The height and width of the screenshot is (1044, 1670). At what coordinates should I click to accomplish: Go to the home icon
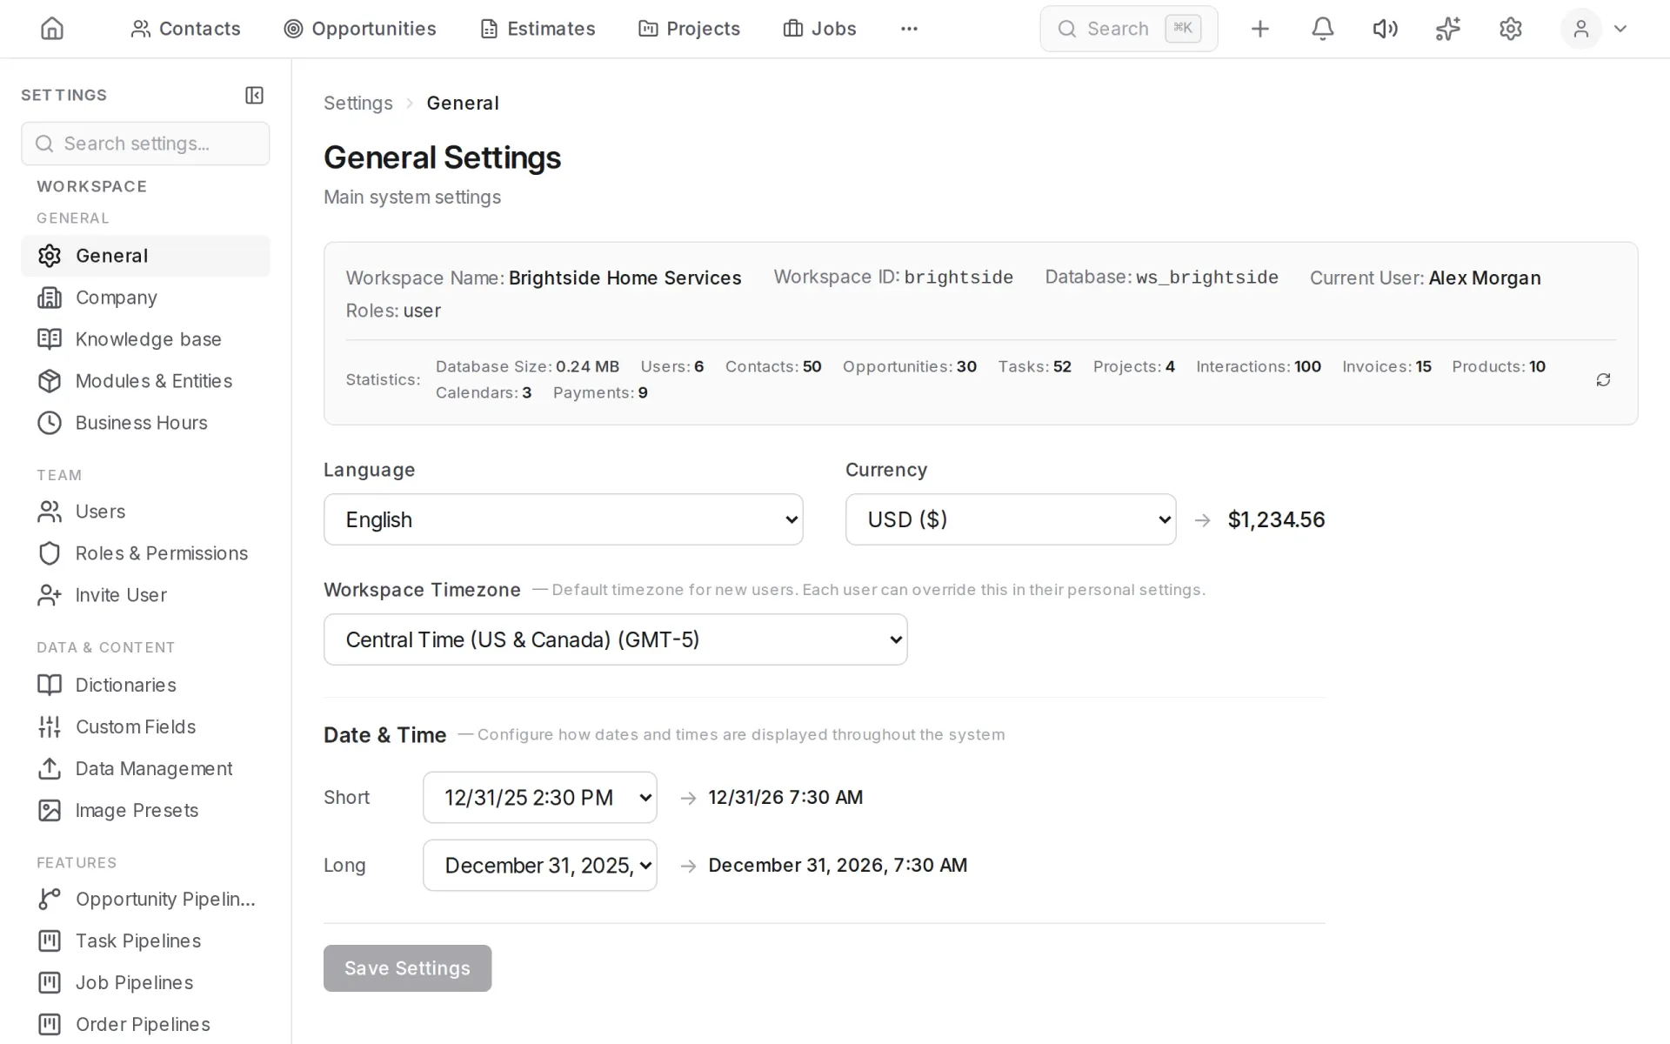coord(52,29)
